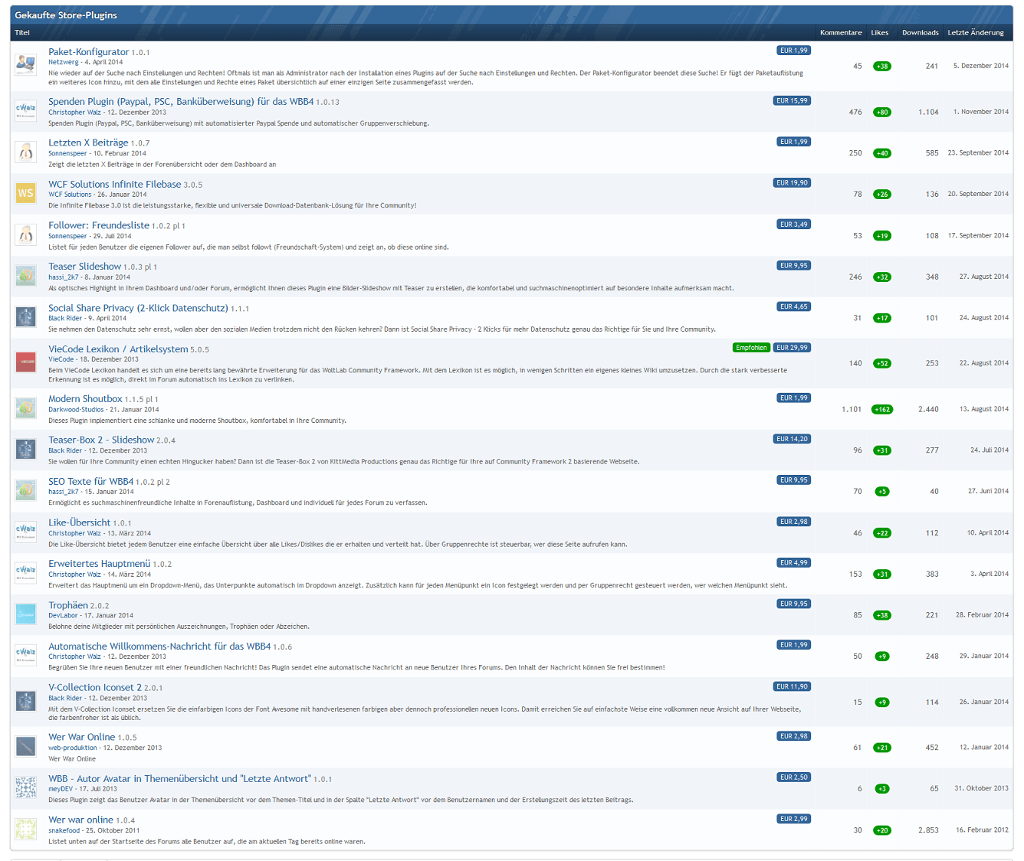Open Social Share Privacy plugin link
This screenshot has width=1024, height=861.
(x=138, y=307)
